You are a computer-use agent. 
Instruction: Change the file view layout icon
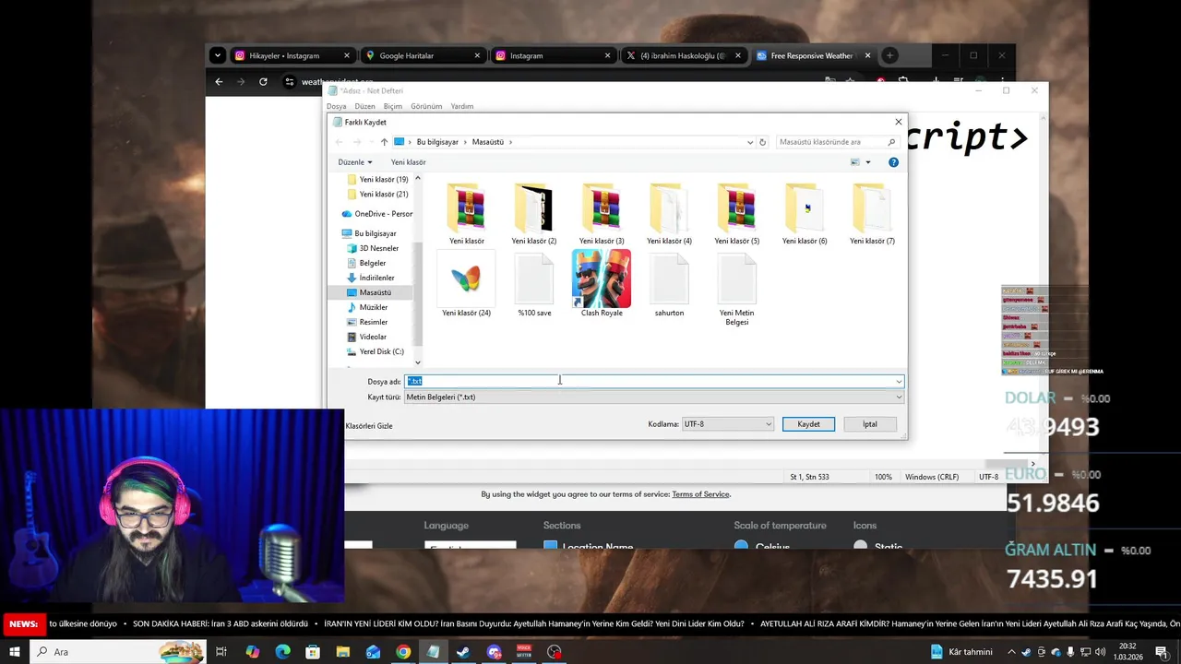click(855, 162)
